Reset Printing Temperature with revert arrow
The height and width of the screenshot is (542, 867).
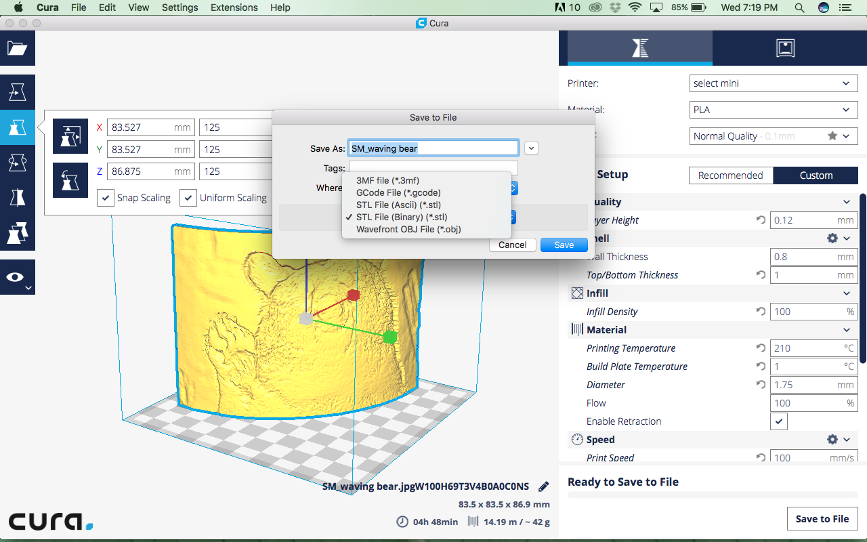(x=761, y=348)
